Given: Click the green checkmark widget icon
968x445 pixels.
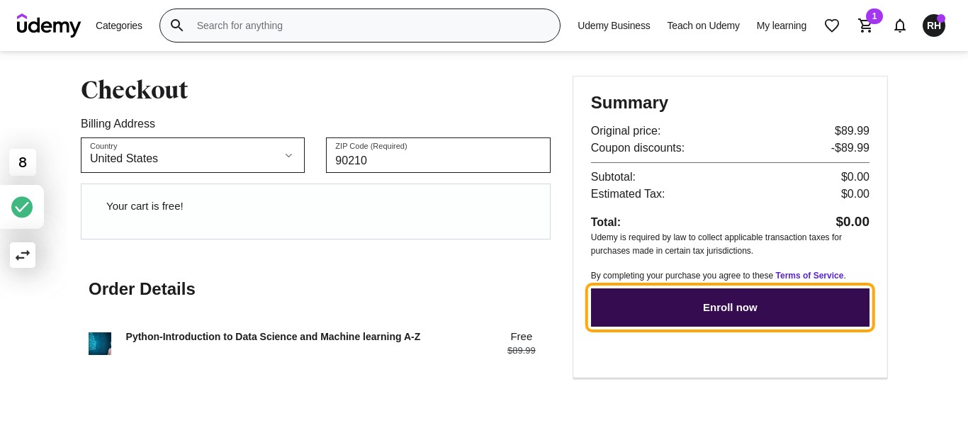Looking at the screenshot, I should click(x=22, y=207).
